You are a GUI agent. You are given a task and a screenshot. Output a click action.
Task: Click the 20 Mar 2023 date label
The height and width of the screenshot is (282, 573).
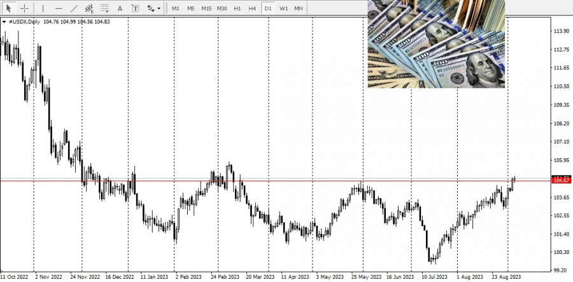pyautogui.click(x=260, y=277)
